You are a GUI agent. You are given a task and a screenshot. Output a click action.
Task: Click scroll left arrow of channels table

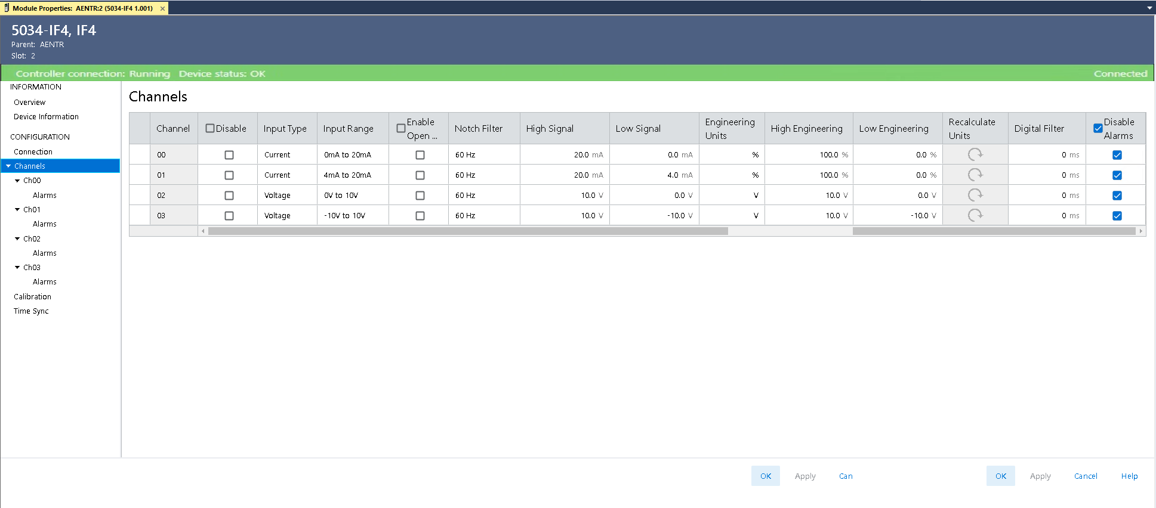point(203,231)
